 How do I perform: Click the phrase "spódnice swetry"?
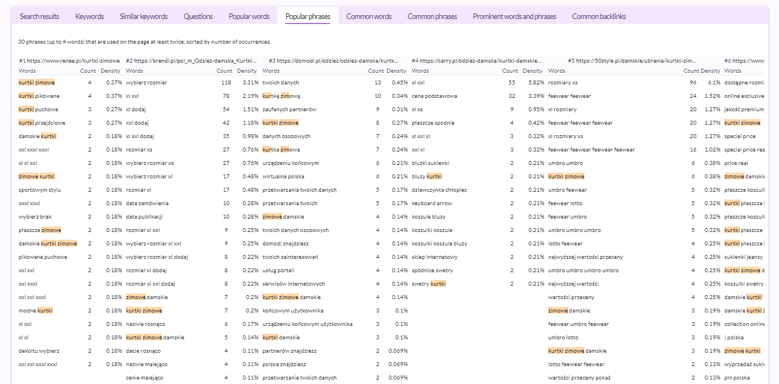click(432, 271)
